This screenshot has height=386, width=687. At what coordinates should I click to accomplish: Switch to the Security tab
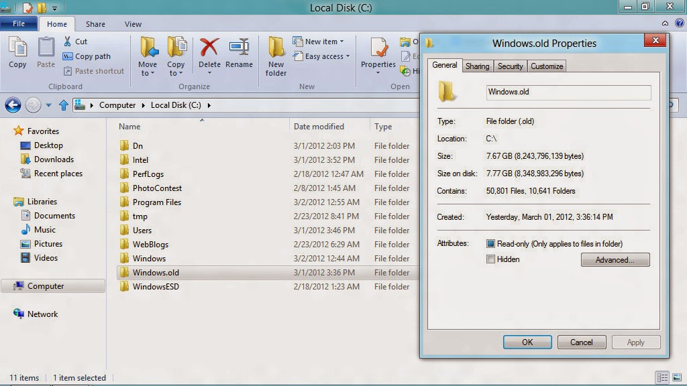[x=510, y=66]
